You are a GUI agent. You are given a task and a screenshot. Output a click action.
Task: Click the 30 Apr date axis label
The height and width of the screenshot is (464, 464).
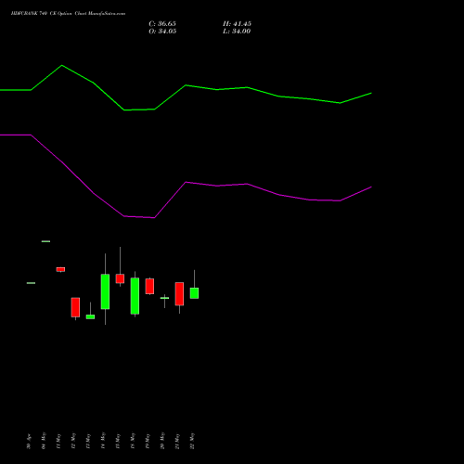point(29,442)
